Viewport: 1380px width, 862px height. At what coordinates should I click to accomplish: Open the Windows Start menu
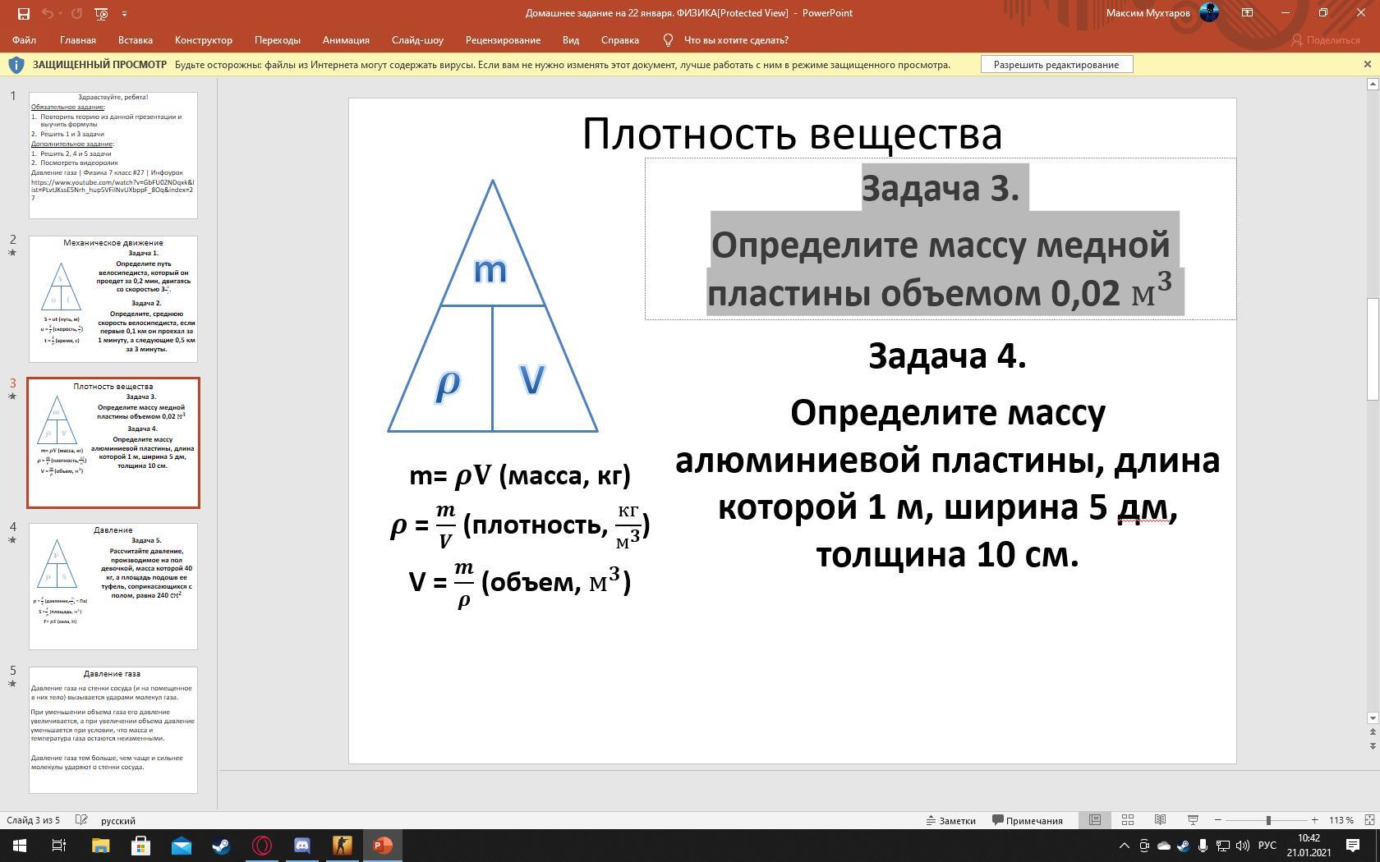(x=20, y=846)
